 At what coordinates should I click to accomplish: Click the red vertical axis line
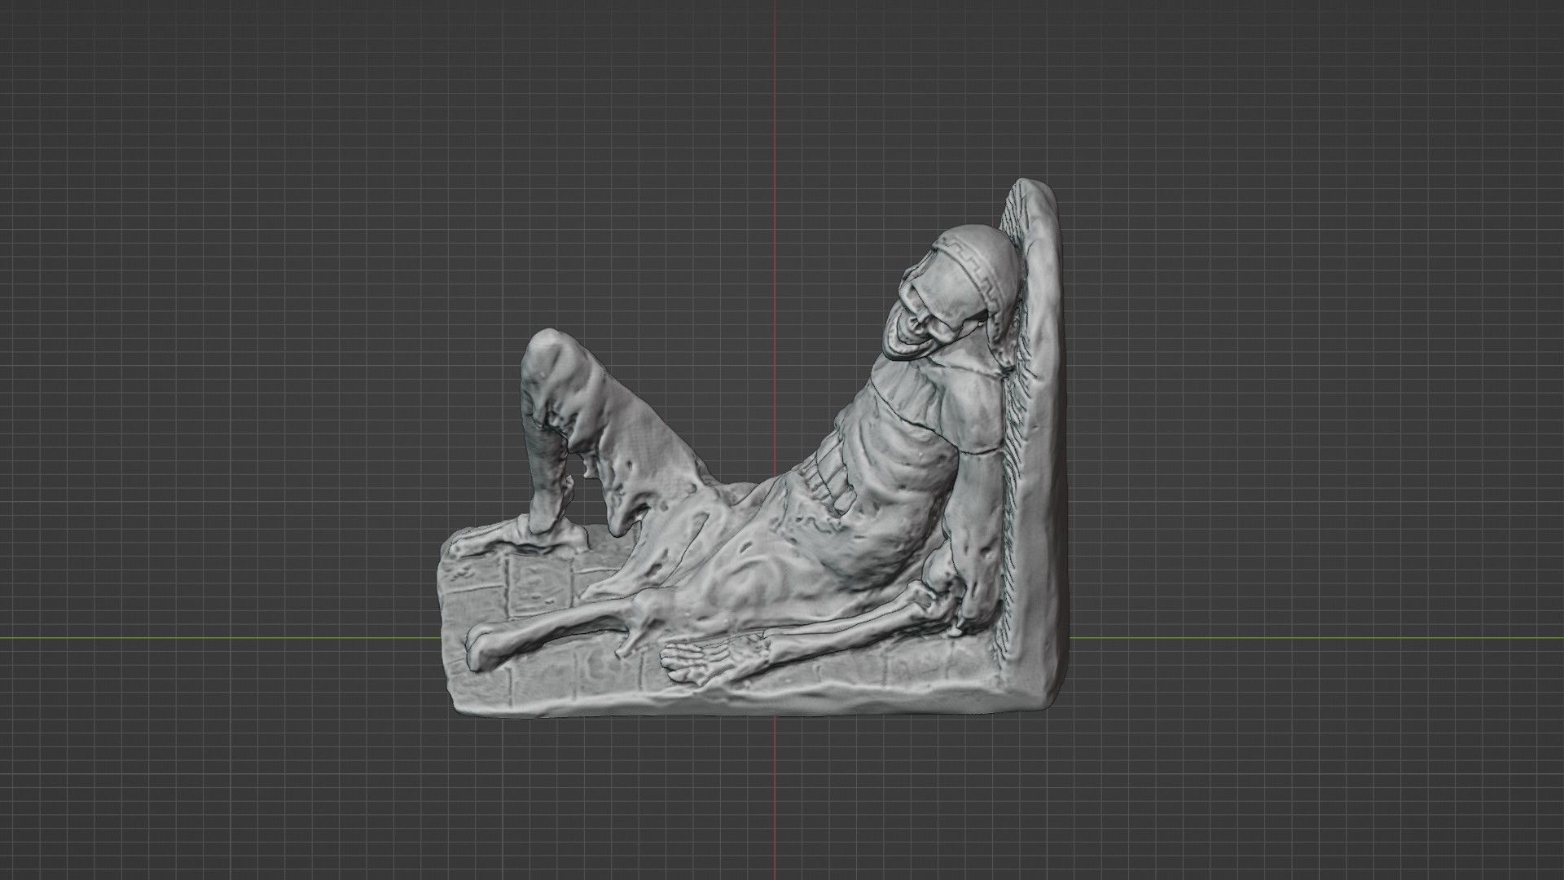772,122
